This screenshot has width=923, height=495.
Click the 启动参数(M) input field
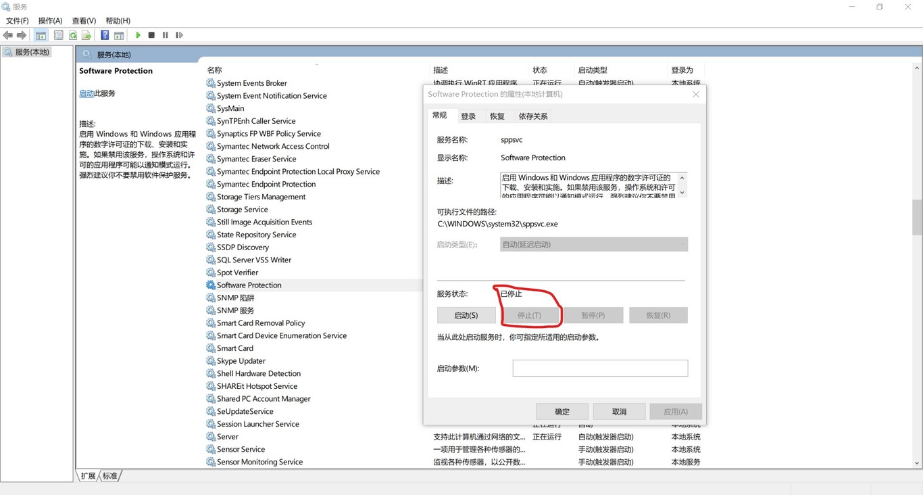point(599,368)
